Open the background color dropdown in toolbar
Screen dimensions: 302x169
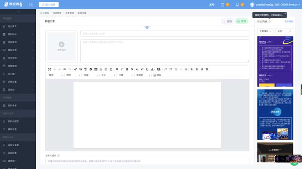click(159, 69)
